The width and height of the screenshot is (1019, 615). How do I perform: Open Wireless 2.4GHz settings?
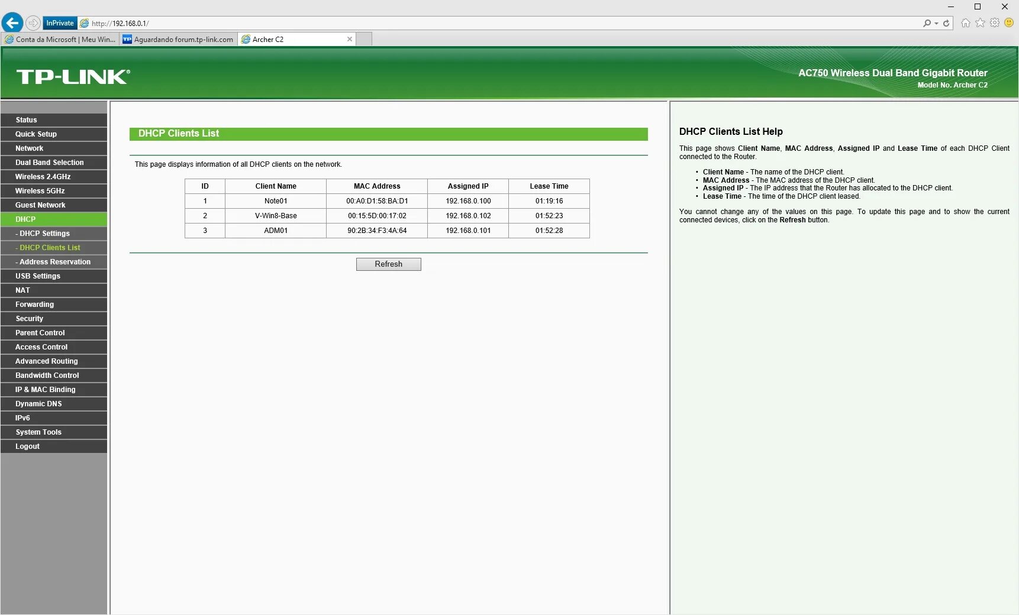coord(54,177)
